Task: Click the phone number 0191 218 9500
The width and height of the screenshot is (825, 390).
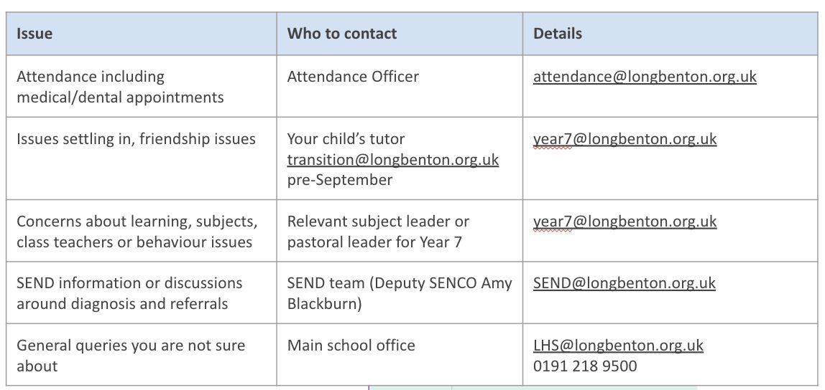Action: pyautogui.click(x=584, y=366)
